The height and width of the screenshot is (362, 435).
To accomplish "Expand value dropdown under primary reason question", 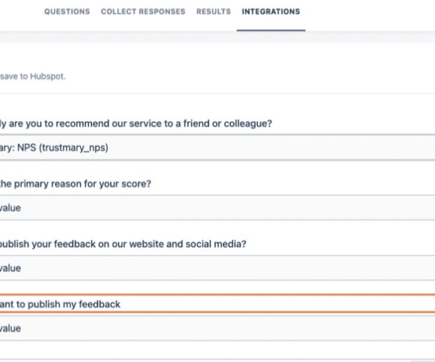I will click(217, 208).
